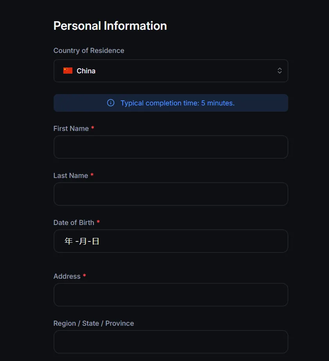Click the 'First Name' label
The width and height of the screenshot is (329, 361).
click(71, 129)
